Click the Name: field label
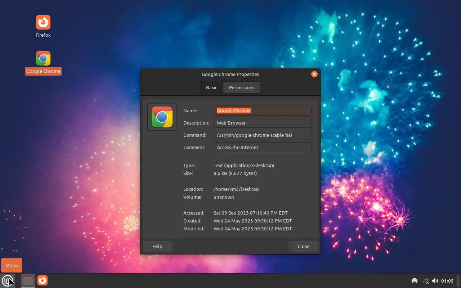Screen dimensions: 461x288 tap(190, 111)
